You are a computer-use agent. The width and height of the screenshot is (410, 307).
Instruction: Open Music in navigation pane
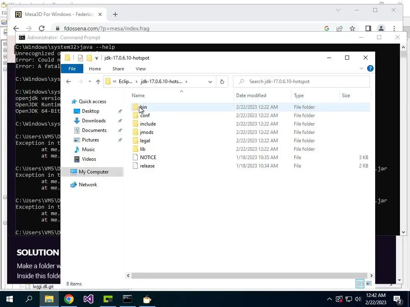[88, 150]
